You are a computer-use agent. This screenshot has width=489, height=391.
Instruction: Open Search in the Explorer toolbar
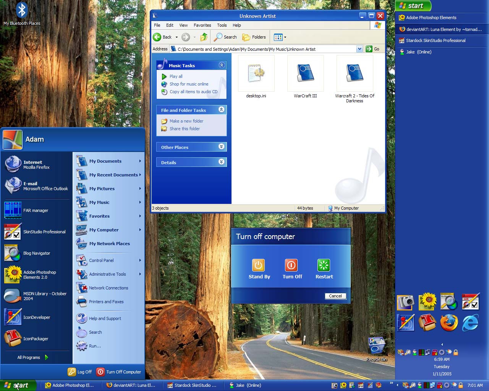point(226,37)
